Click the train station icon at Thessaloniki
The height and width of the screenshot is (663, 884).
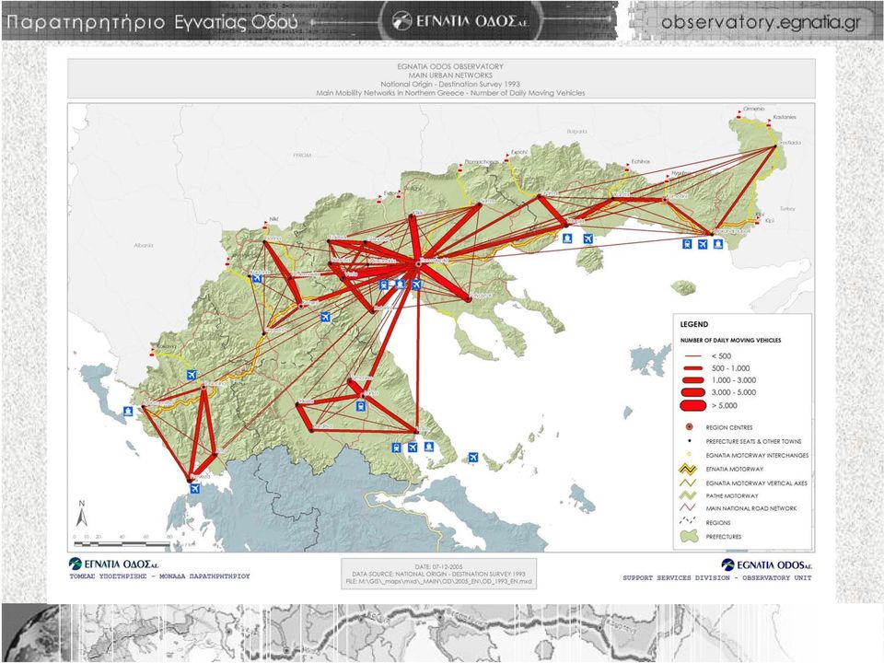coord(385,285)
